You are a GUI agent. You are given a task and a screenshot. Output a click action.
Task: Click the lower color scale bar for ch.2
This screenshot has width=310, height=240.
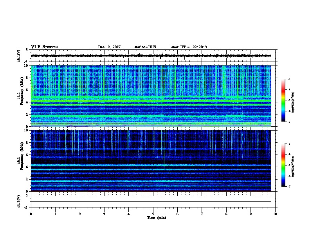click(283, 165)
